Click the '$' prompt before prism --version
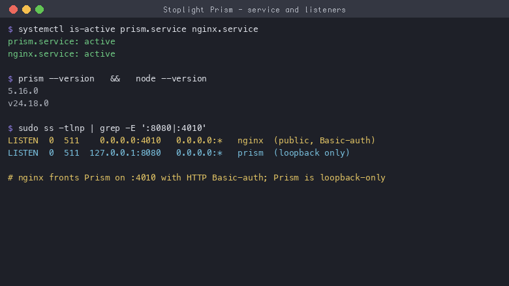This screenshot has height=286, width=509. [10, 79]
